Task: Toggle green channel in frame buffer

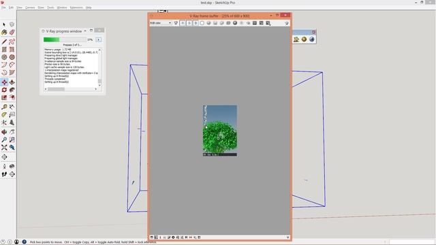Action: point(189,23)
